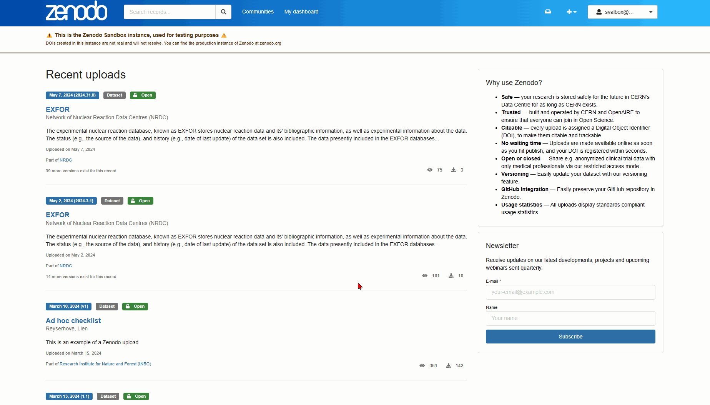Go to My dashboard

[301, 12]
